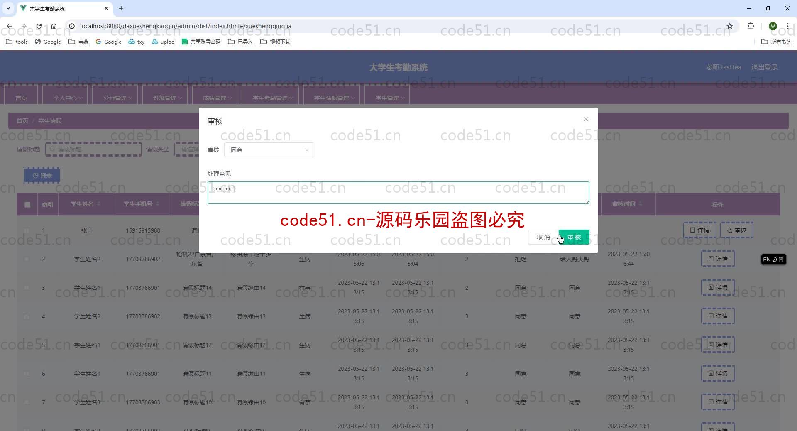The height and width of the screenshot is (431, 797).
Task: Open 详情 for 请假标题11 row
Action: [718, 373]
